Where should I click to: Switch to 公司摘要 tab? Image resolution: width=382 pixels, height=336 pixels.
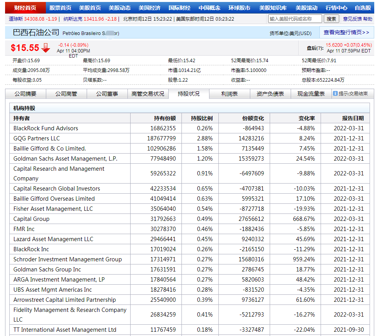(x=26, y=94)
